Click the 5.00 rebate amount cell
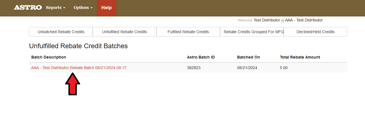 (x=283, y=68)
